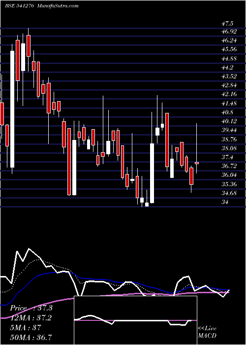
Task: Click the 36.04 axis value
Action: pyautogui.click(x=229, y=175)
